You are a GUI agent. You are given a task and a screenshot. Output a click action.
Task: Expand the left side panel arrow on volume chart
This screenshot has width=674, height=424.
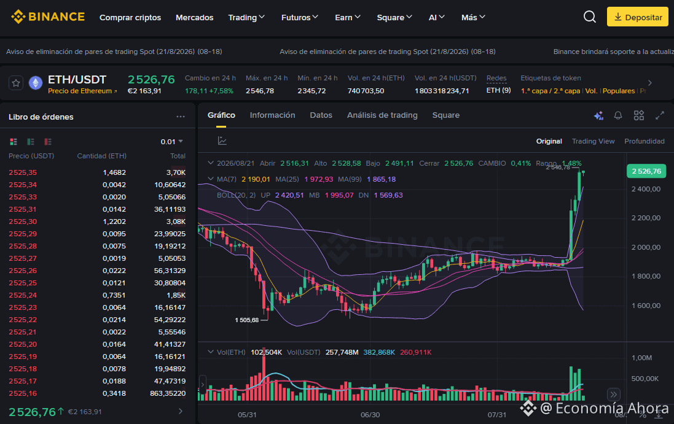[x=203, y=385]
